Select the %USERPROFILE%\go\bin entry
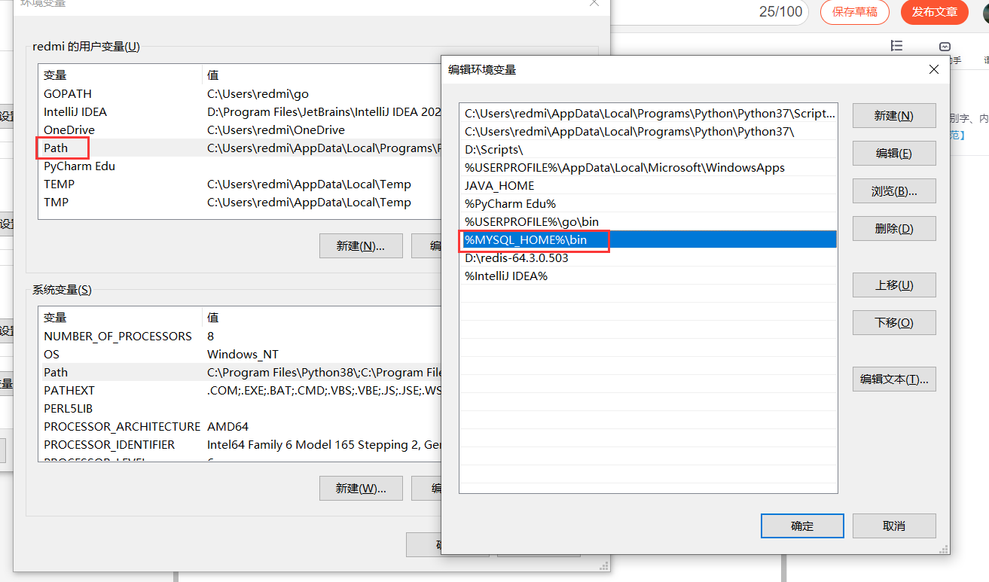The image size is (989, 582). (x=649, y=222)
